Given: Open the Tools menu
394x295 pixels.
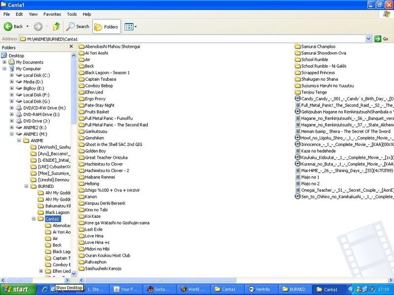Looking at the screenshot, I should coord(71,14).
